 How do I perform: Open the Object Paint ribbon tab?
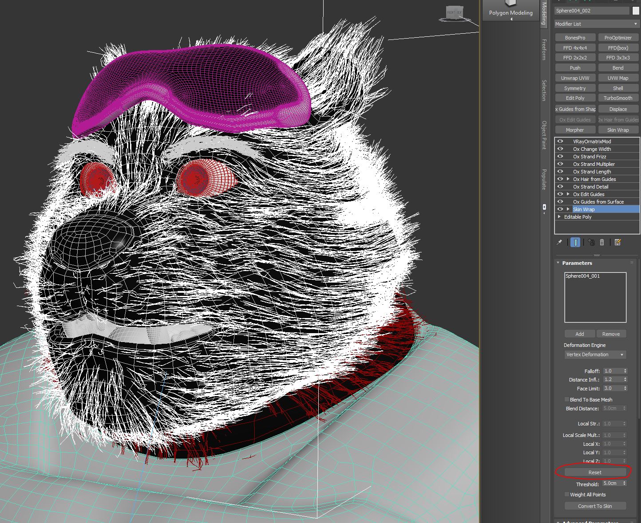pyautogui.click(x=544, y=134)
